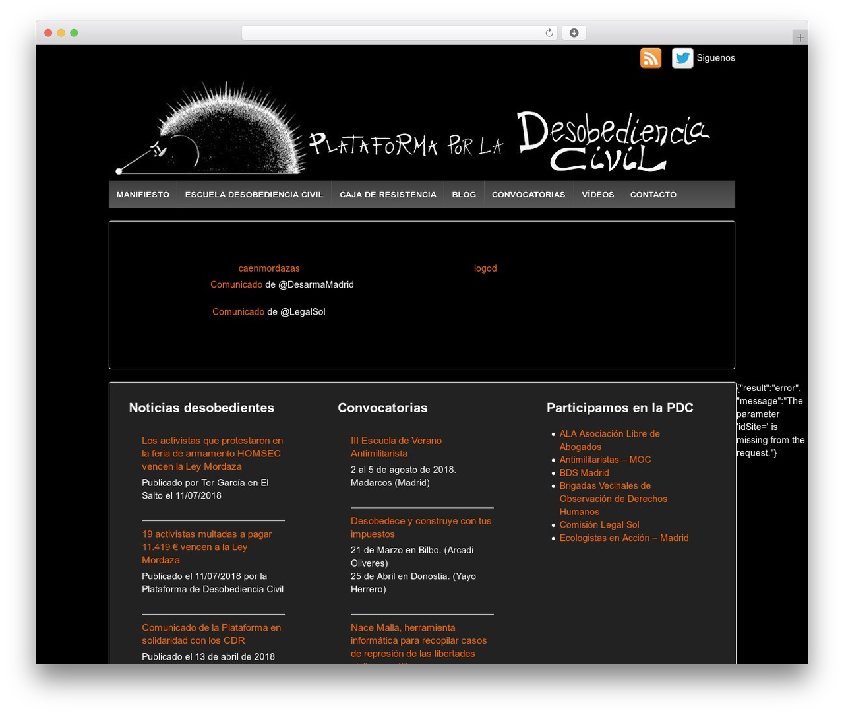
Task: Visit the Vídeos section
Action: [598, 195]
